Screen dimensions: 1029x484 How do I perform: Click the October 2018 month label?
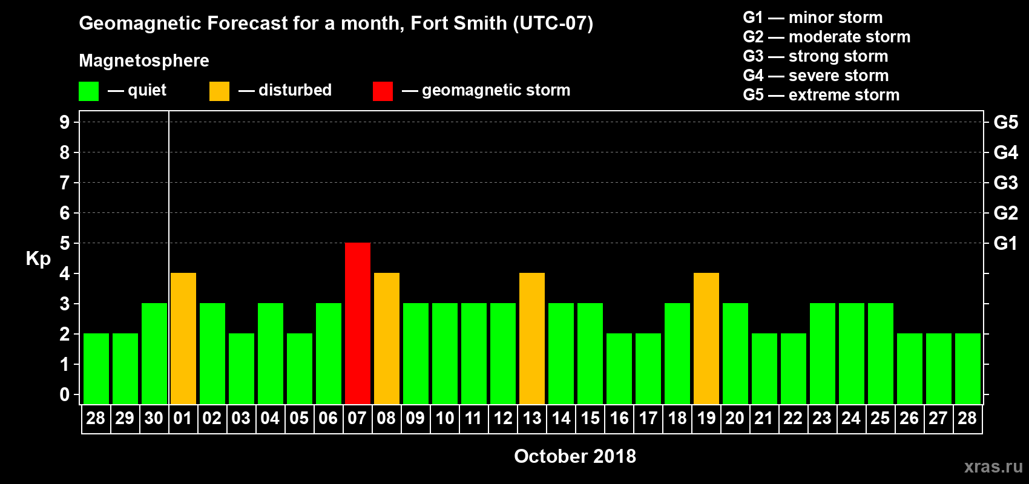pyautogui.click(x=575, y=456)
